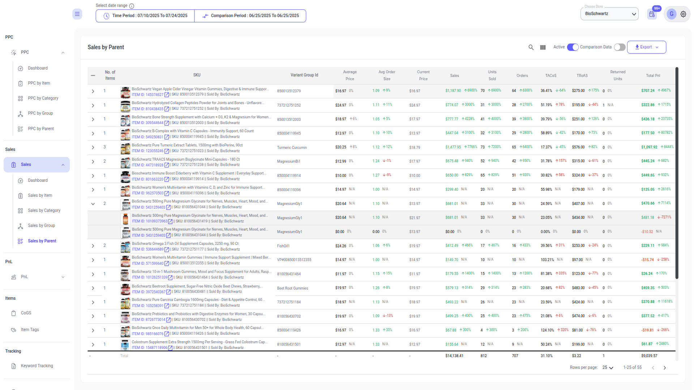The image size is (694, 390).
Task: Open external link icon for ITEM ID 8726773014
Action: [168, 320]
